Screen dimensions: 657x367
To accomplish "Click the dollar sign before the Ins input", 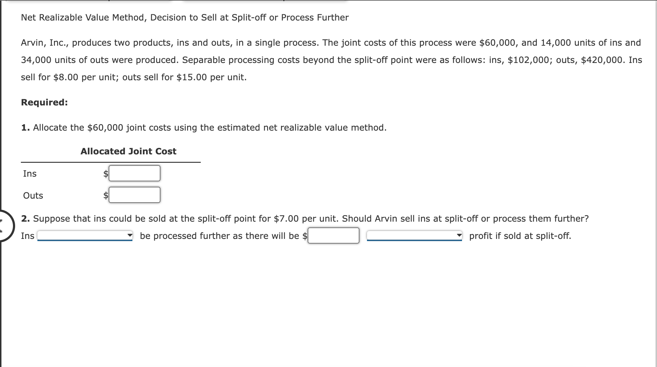I will 105,174.
